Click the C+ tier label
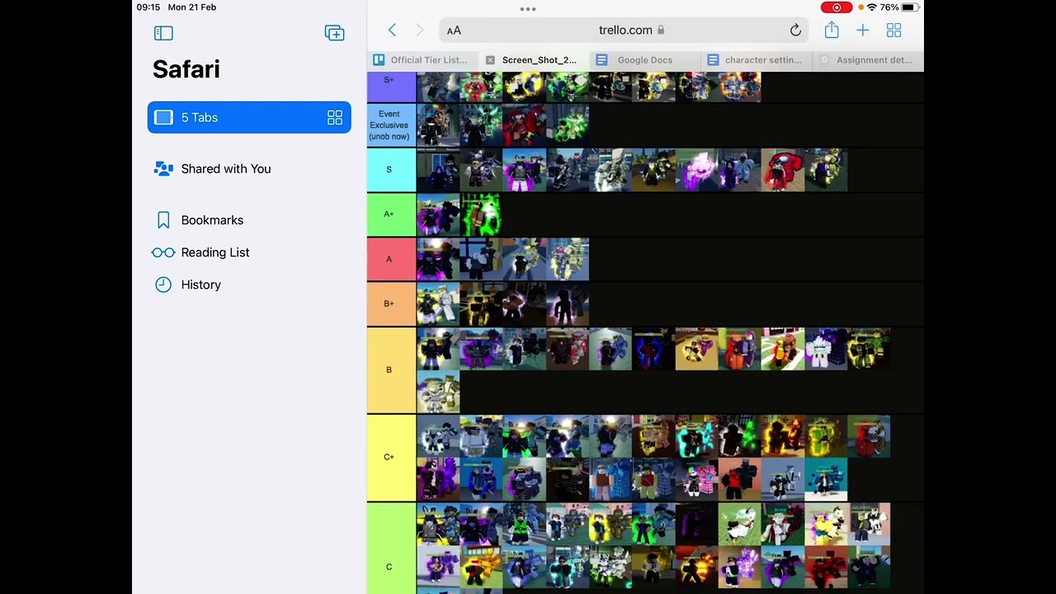Image resolution: width=1056 pixels, height=594 pixels. tap(391, 457)
